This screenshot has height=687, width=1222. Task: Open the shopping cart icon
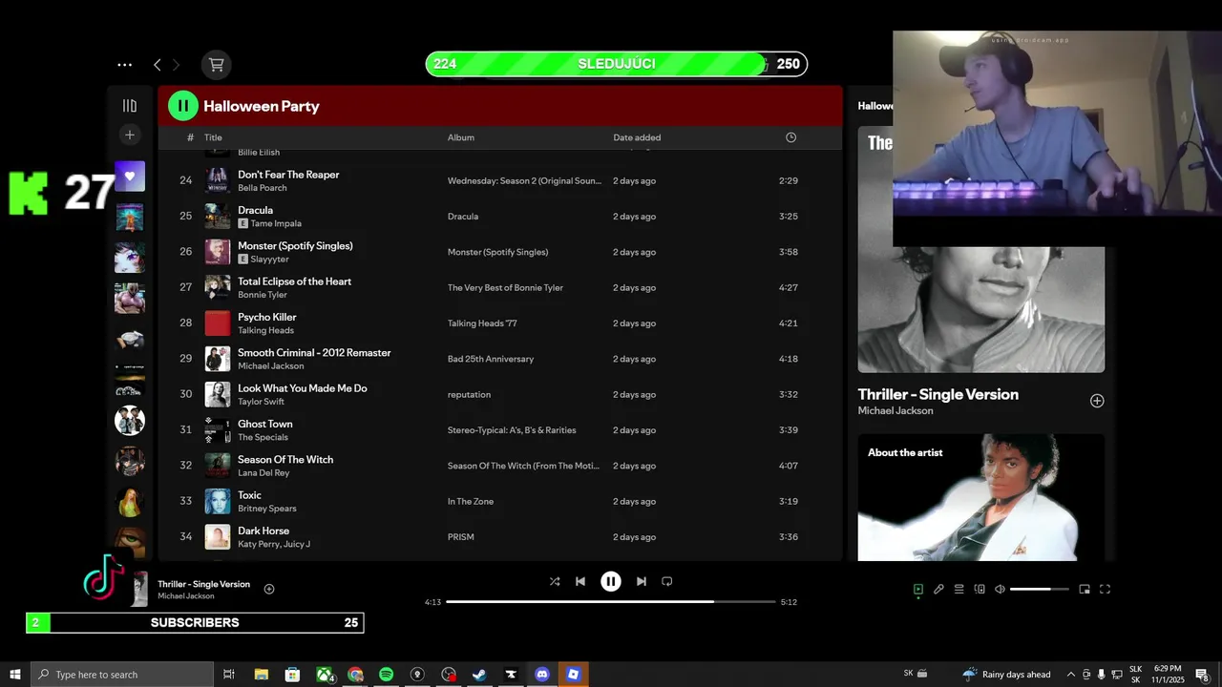[217, 65]
